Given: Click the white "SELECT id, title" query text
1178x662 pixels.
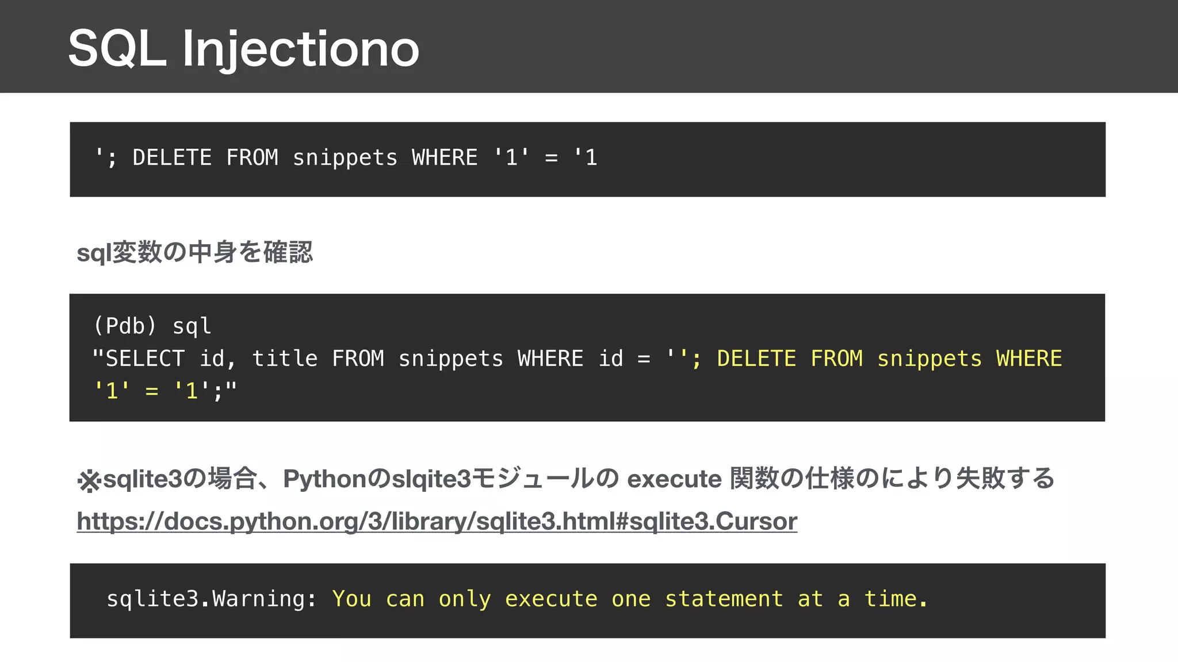Looking at the screenshot, I should pos(205,359).
